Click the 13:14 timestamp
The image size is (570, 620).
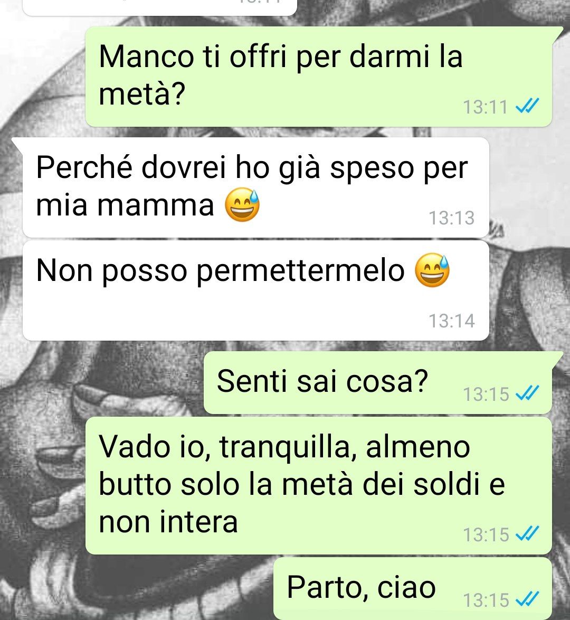(x=452, y=321)
